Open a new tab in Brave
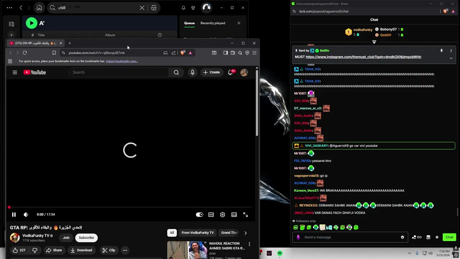The image size is (460, 259). [70, 43]
